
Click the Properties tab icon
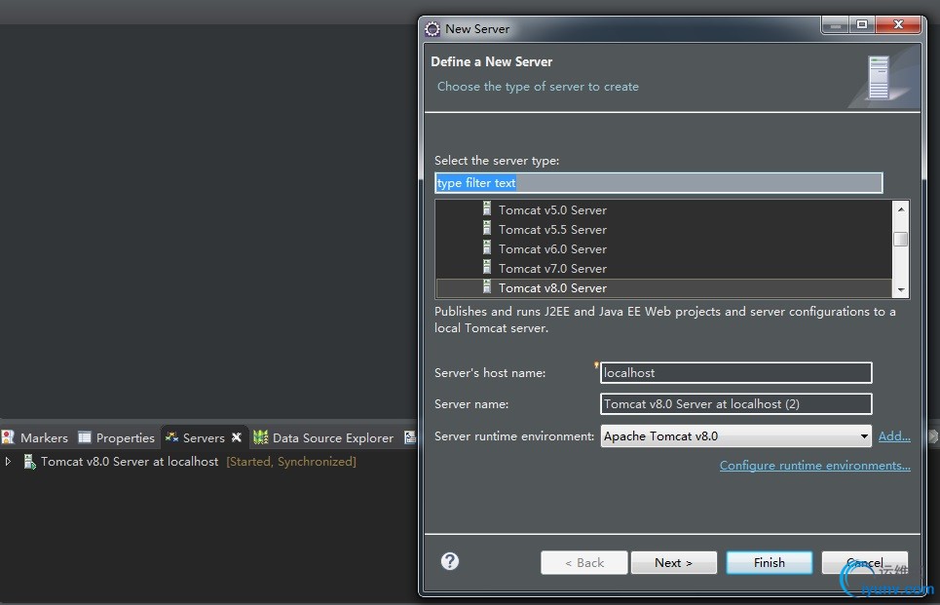pos(85,437)
